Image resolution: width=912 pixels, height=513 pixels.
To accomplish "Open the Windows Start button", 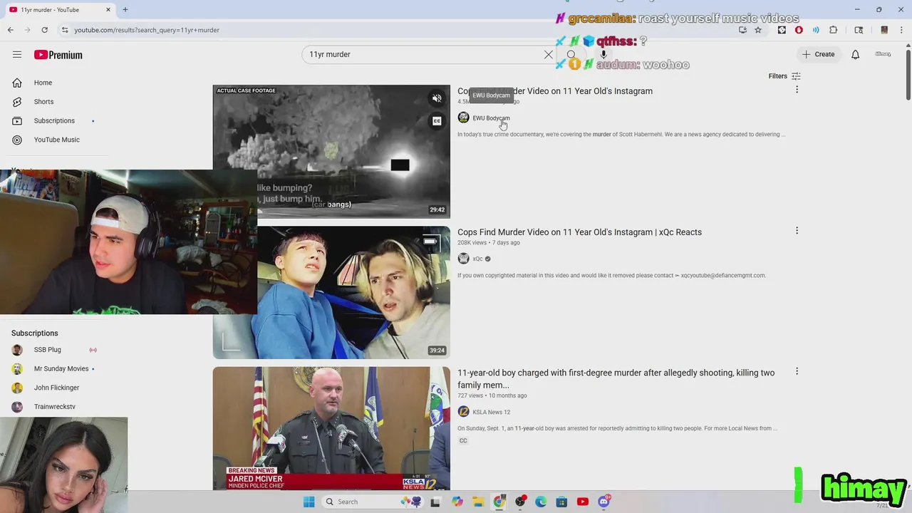I will [309, 502].
